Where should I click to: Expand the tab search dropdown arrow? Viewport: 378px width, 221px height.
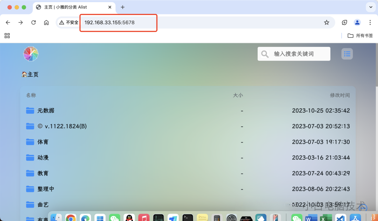coord(371,7)
